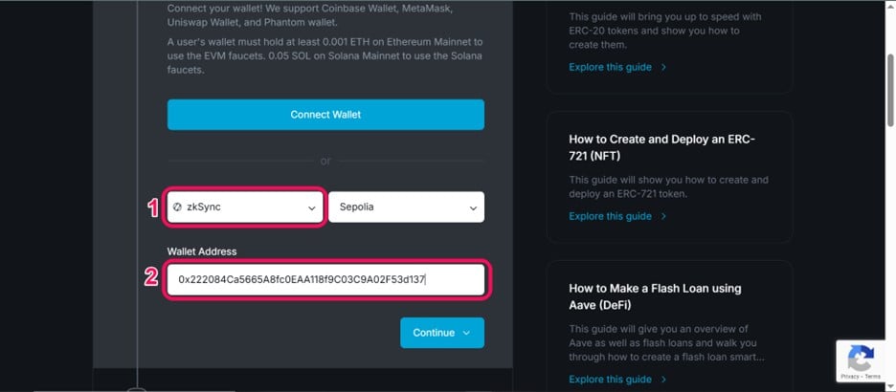Open the zkSync chain dropdown
Image resolution: width=896 pixels, height=392 pixels.
[245, 207]
